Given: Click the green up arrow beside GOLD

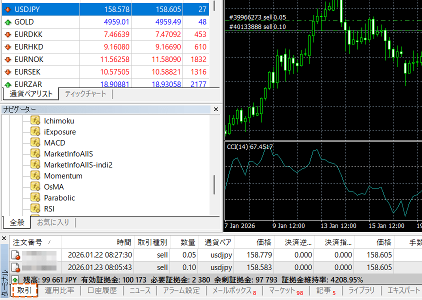Looking at the screenshot, I should pos(7,22).
